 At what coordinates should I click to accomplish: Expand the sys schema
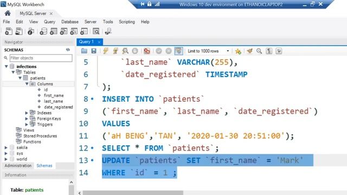pyautogui.click(x=6, y=153)
